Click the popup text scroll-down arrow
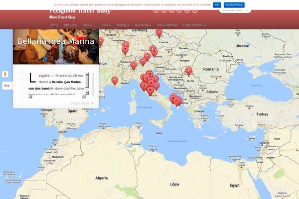Image resolution: width=299 pixels, height=199 pixels. (x=87, y=93)
